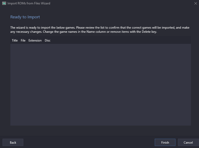This screenshot has height=148, width=199.
Task: Click the bottom bar between Back and Finish
Action: 89,142
